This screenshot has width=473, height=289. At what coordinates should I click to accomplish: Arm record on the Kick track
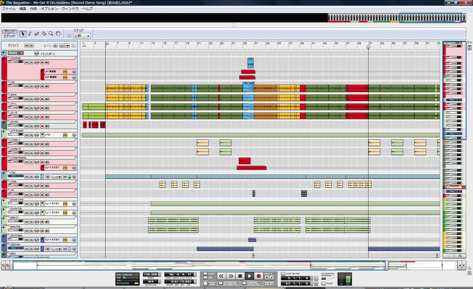pos(42,86)
